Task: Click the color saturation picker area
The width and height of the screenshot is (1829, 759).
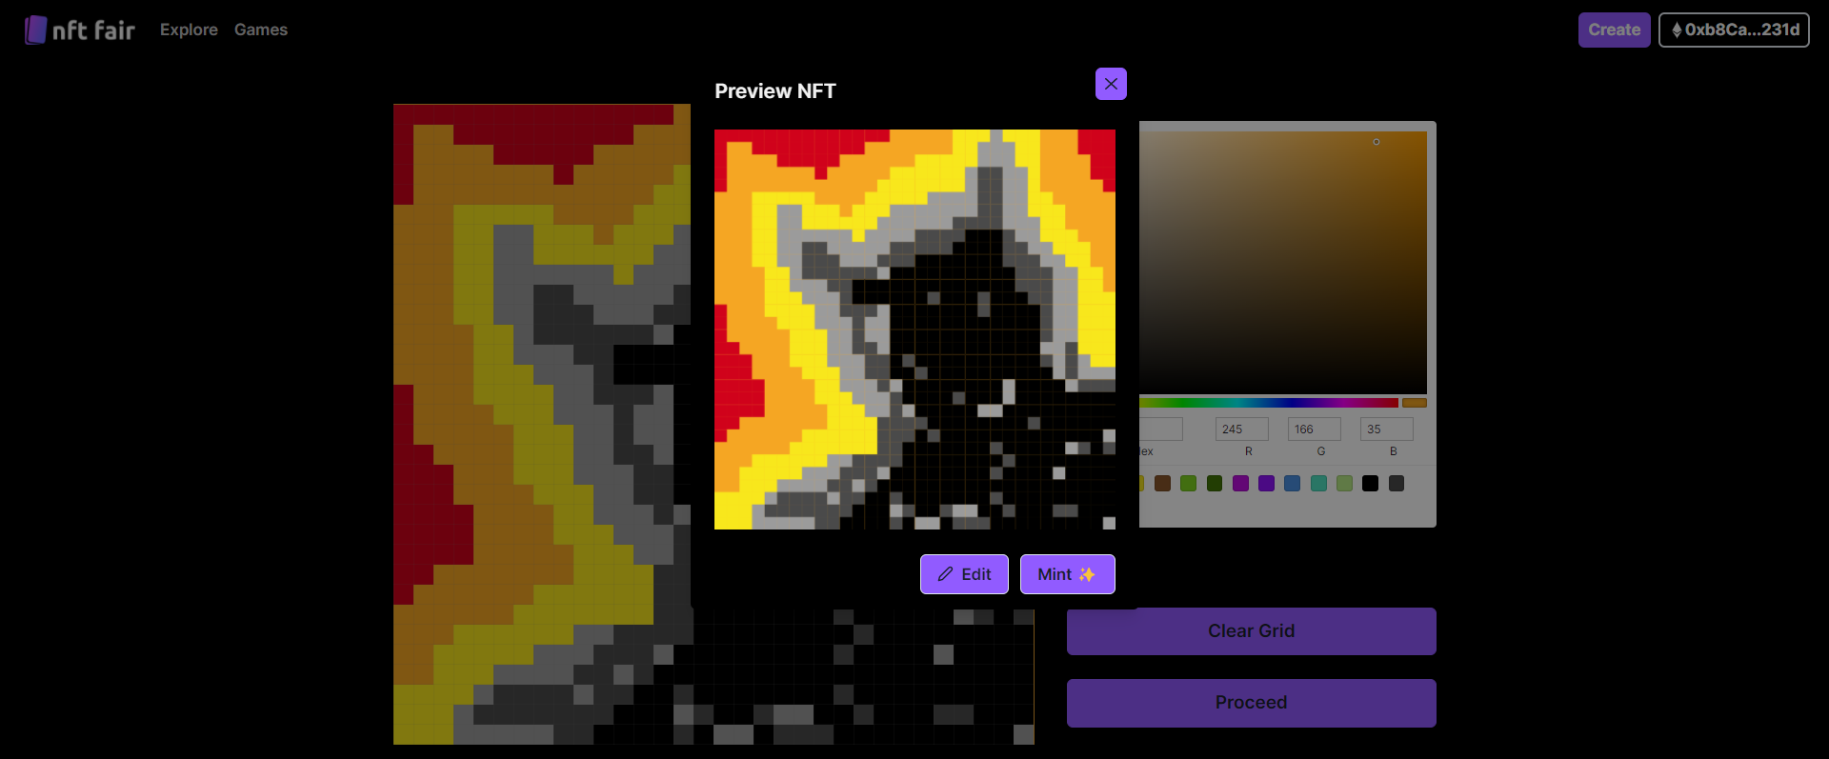Action: (x=1283, y=262)
